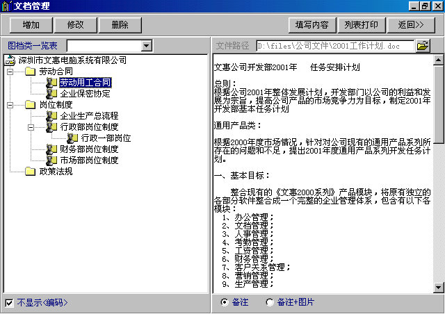This screenshot has width=445, height=314.
Task: Click the 劳动用工合同 document icon
Action: pos(51,83)
